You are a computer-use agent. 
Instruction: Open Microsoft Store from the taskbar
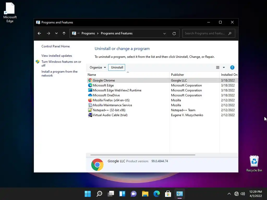pos(168,194)
